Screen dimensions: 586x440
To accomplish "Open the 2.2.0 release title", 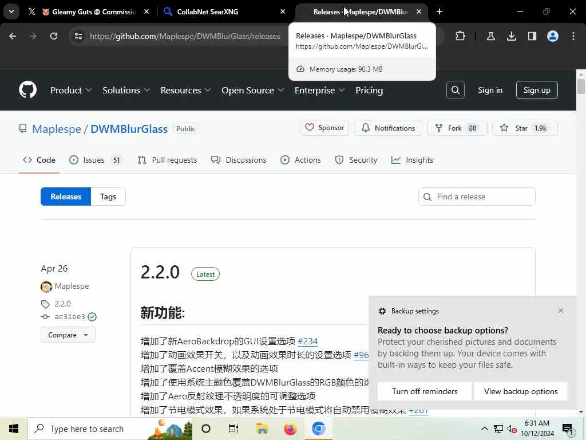I will click(160, 272).
